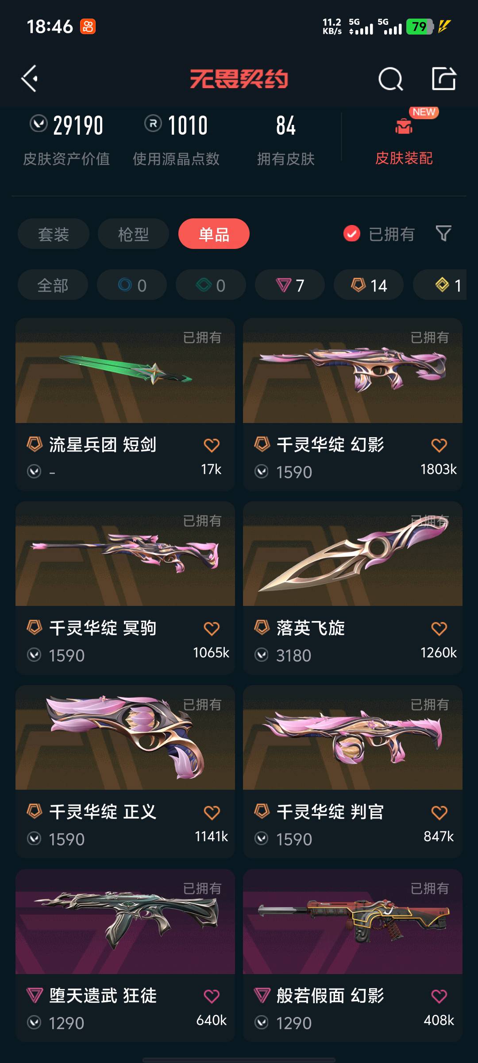Viewport: 478px width, 1063px height.
Task: Tap the share icon in header
Action: [x=443, y=79]
